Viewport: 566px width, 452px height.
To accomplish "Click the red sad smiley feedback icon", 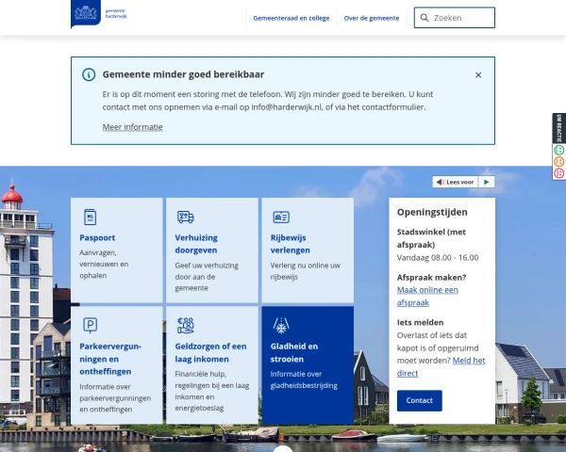I will pyautogui.click(x=558, y=173).
